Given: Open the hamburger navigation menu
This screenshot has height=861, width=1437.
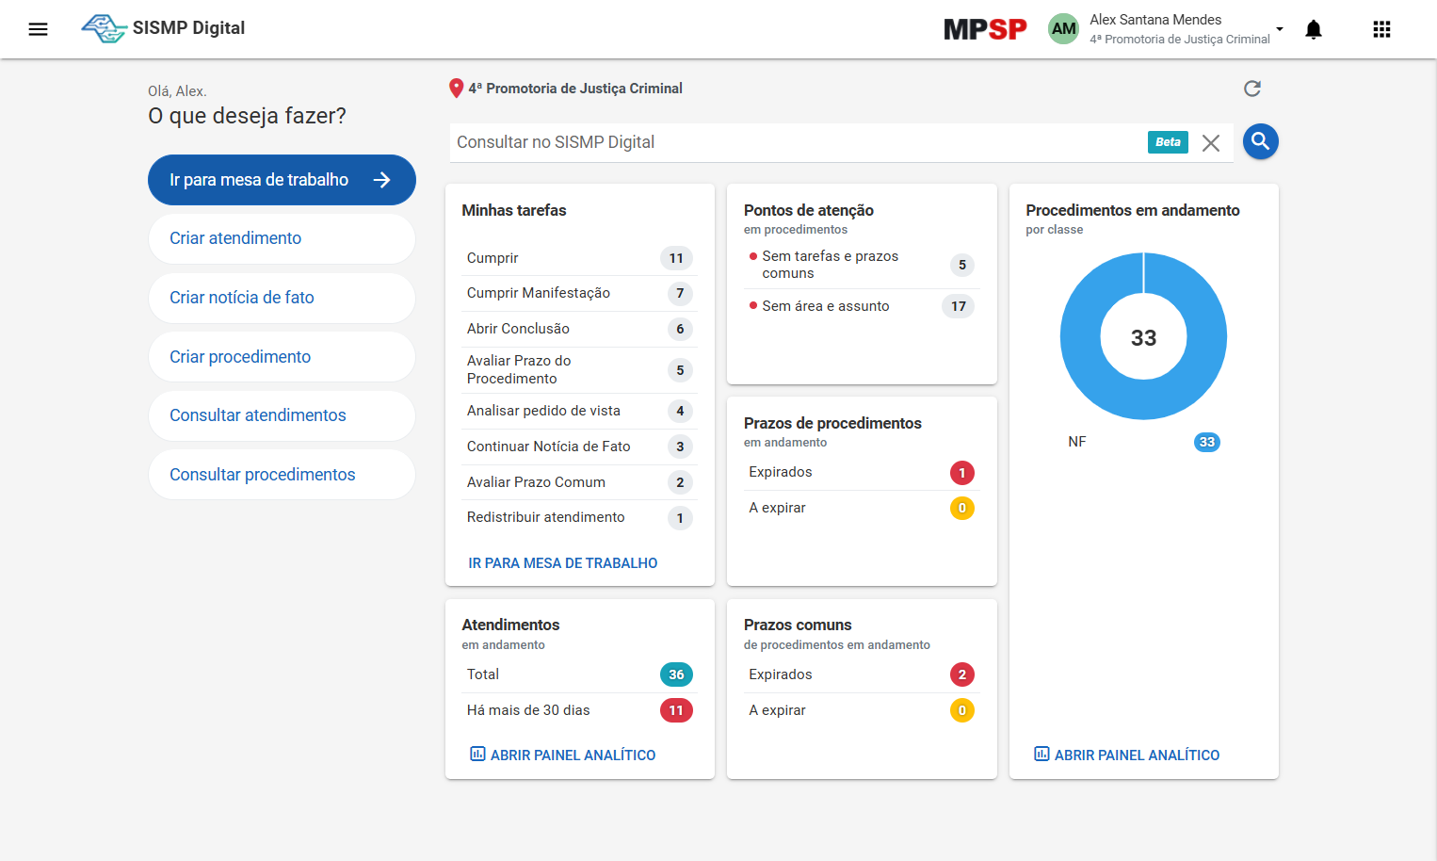Looking at the screenshot, I should point(38,29).
